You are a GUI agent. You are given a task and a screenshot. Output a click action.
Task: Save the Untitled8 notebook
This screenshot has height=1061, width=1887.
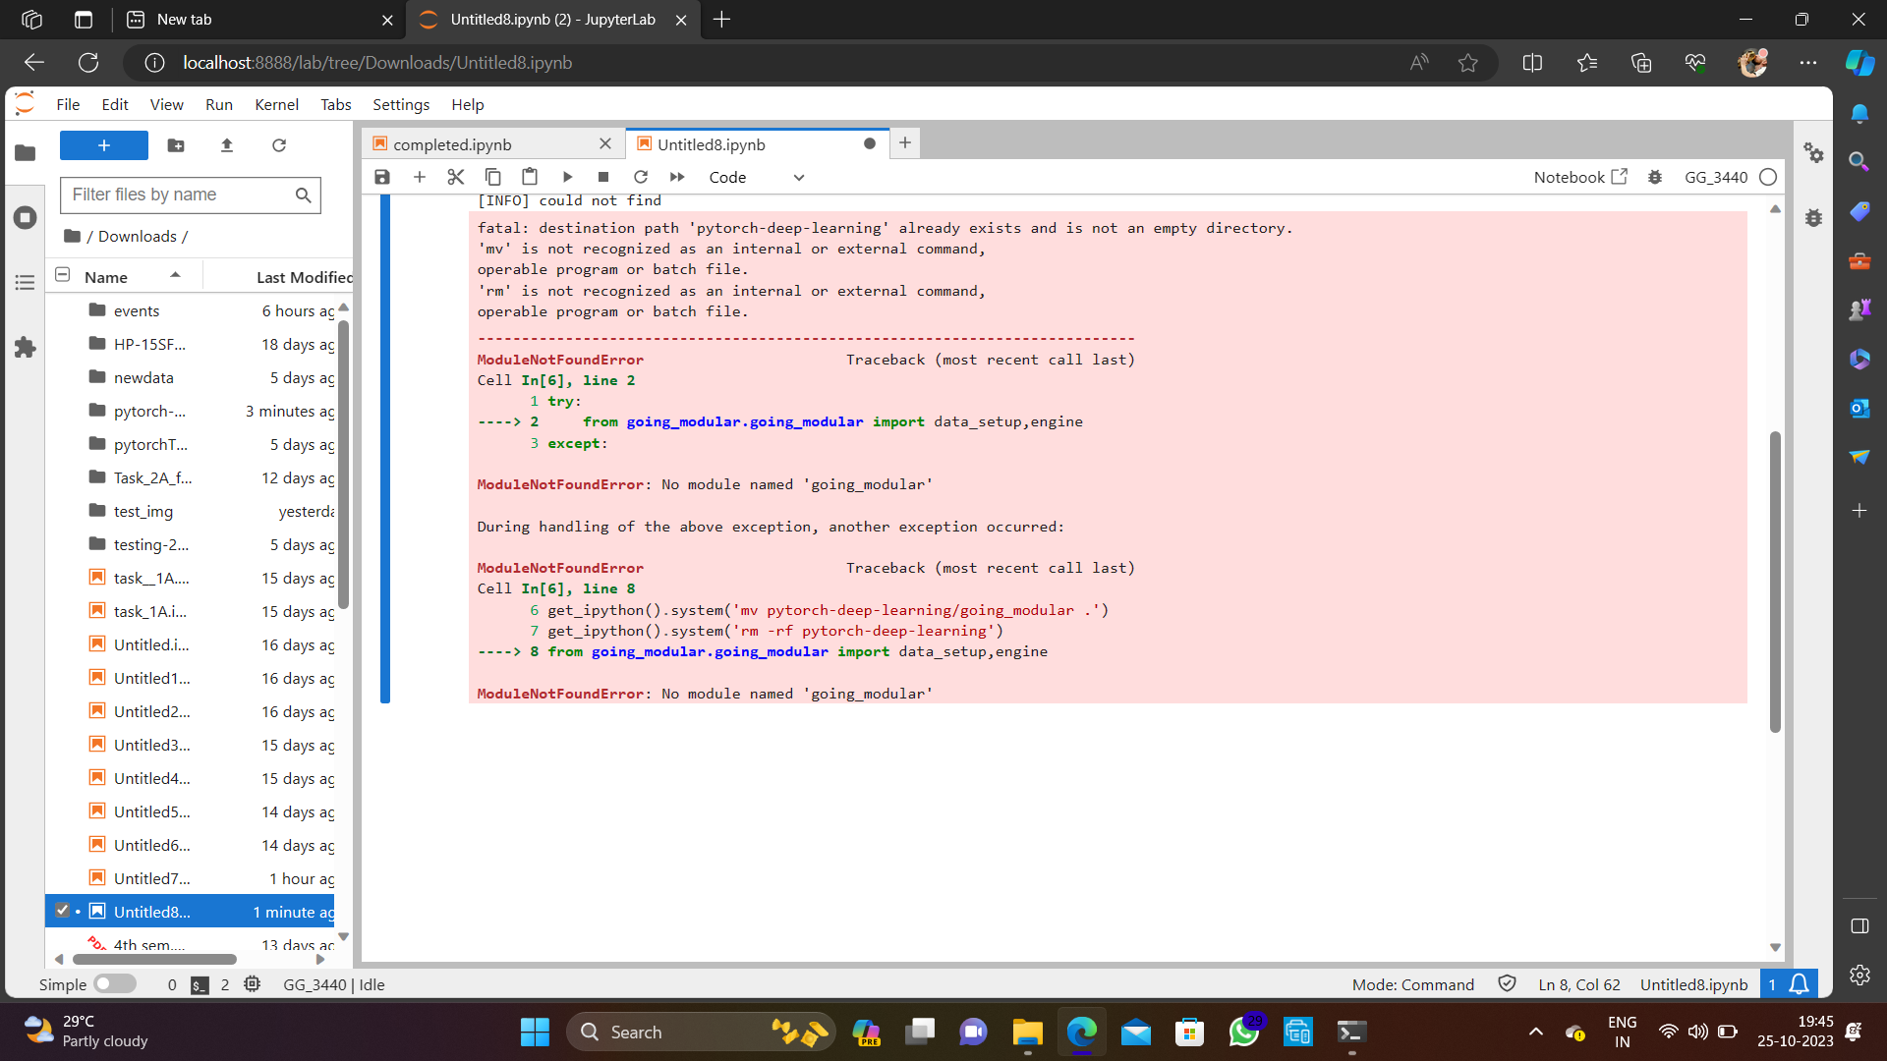coord(382,177)
